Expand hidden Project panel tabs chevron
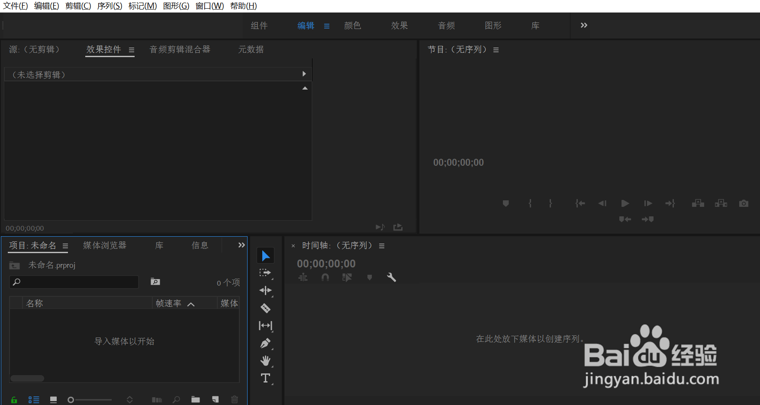 [242, 245]
